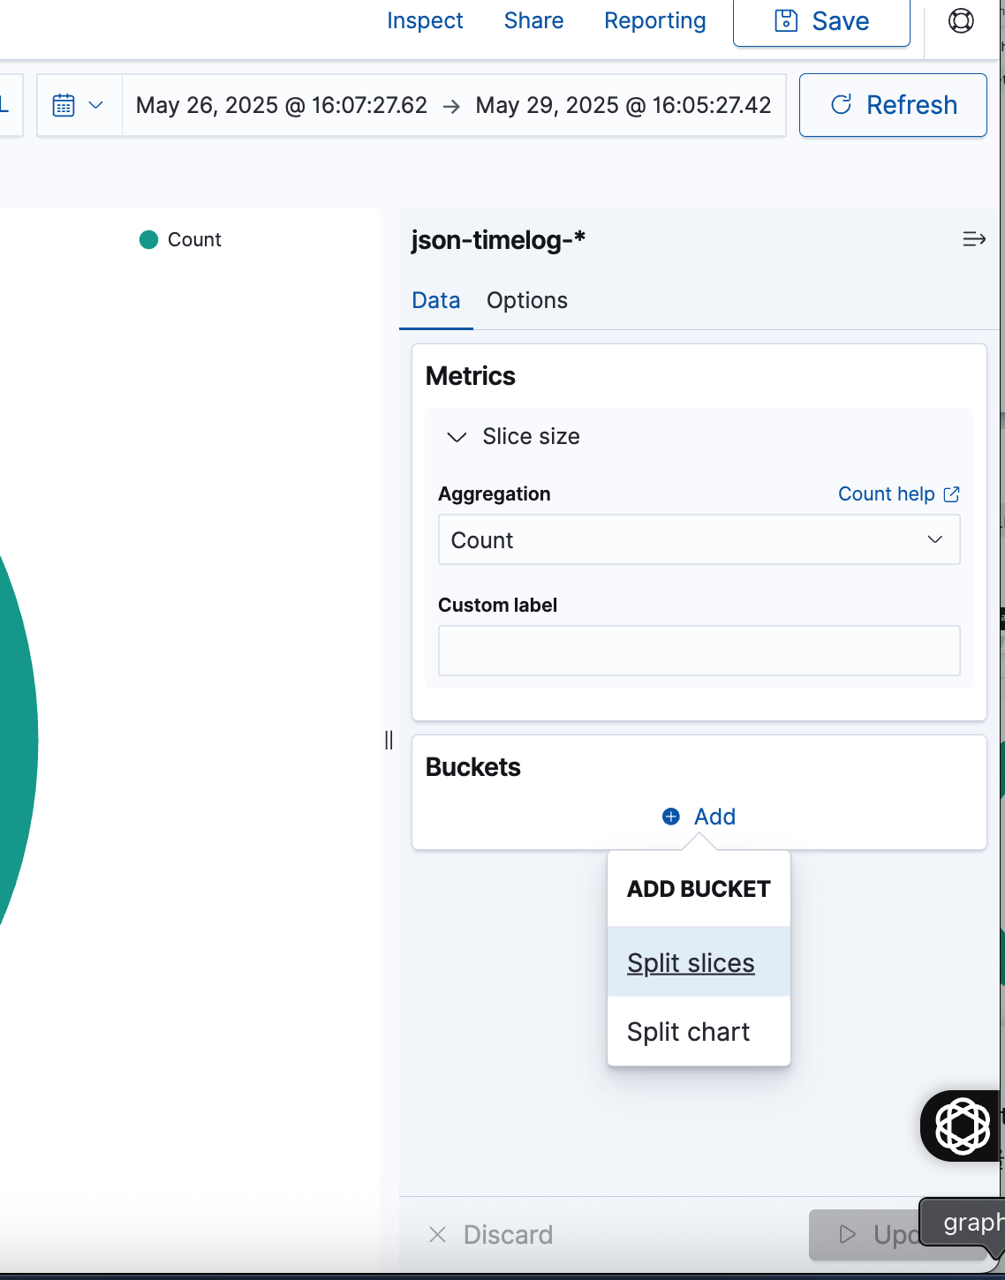
Task: Collapse the editor sidebar with the arrow icon
Action: 974,239
